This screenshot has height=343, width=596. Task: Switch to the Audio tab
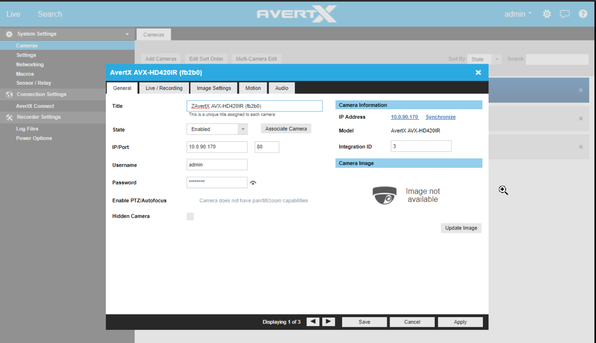[x=282, y=88]
